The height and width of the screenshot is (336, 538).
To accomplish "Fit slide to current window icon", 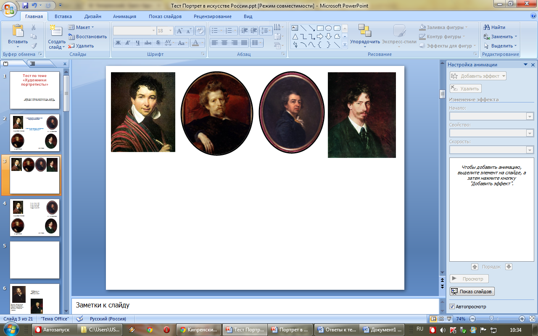I will click(x=532, y=319).
